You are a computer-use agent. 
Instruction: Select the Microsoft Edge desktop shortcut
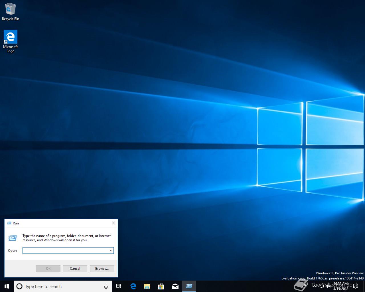pyautogui.click(x=11, y=41)
